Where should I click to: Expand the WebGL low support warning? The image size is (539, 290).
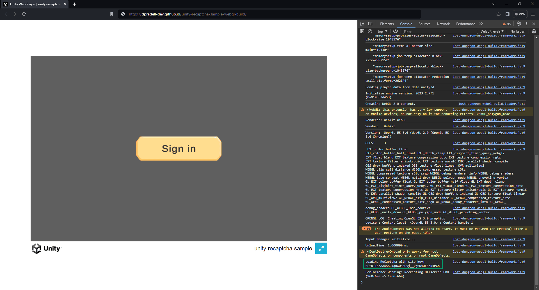point(368,110)
